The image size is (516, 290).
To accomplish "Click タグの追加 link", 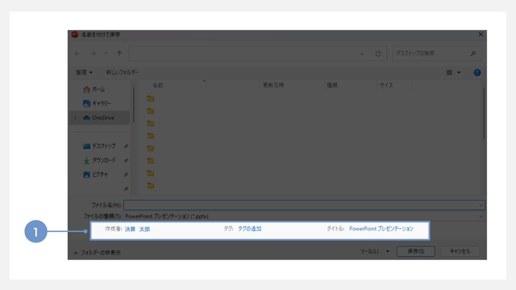I will click(x=250, y=229).
